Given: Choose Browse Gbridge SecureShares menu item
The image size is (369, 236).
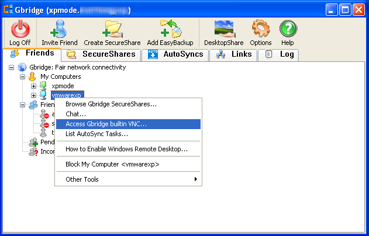Looking at the screenshot, I should coord(128,104).
